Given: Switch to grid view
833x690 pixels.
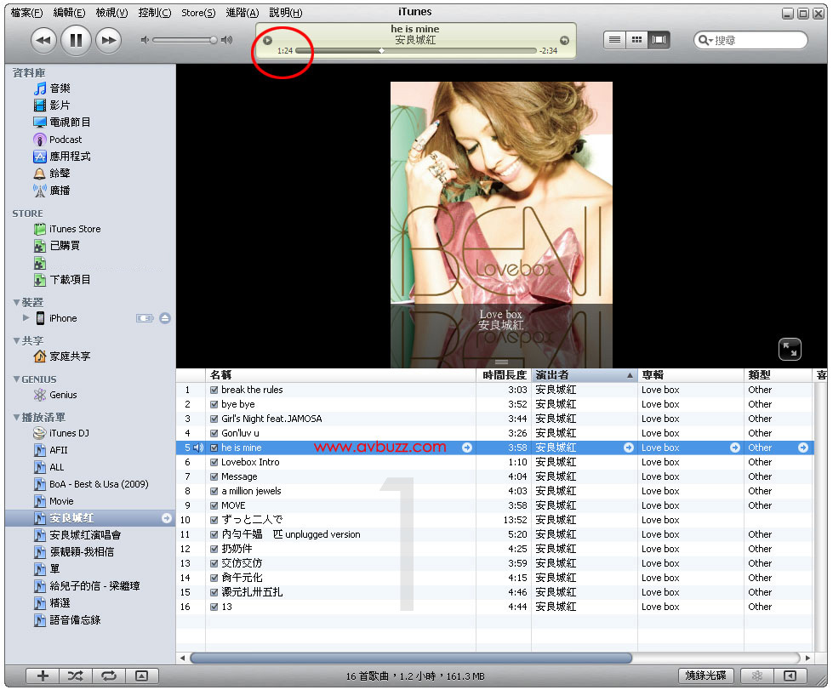Looking at the screenshot, I should click(x=636, y=40).
